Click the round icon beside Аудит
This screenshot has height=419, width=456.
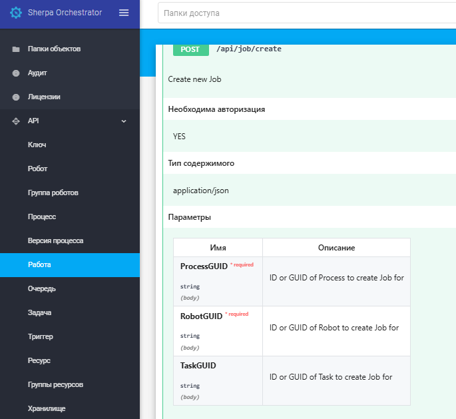coord(16,73)
